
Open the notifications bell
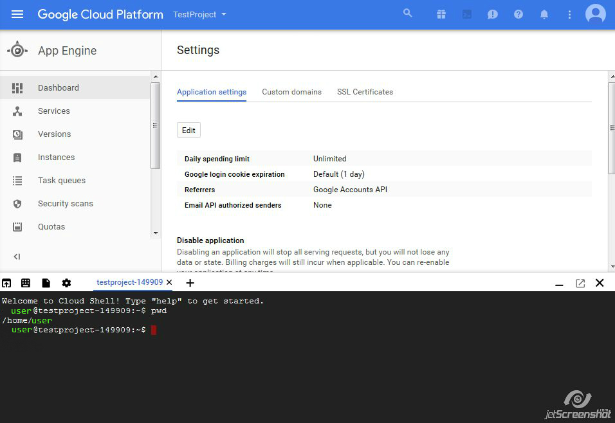(x=544, y=14)
